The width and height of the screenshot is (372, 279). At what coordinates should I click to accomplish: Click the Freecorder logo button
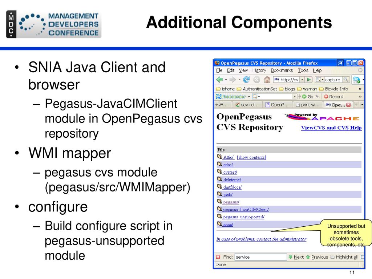231,97
